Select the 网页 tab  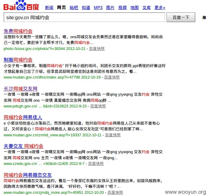pos(62,8)
